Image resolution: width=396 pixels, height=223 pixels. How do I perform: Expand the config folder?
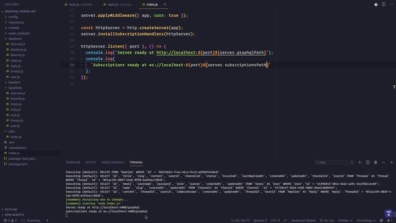point(13,17)
